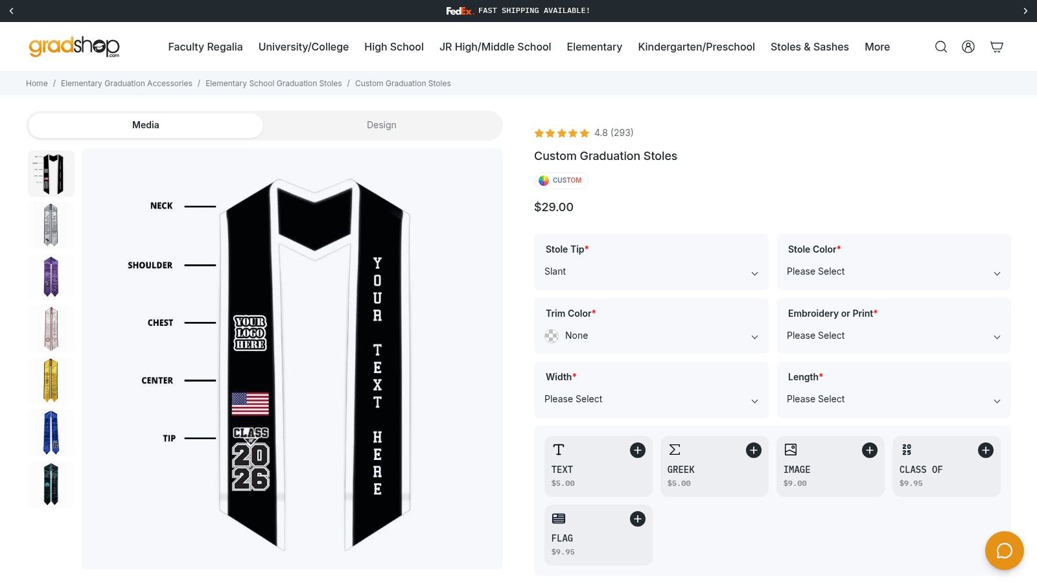The width and height of the screenshot is (1037, 583).
Task: Add CLASS OF option with plus icon
Action: pos(986,450)
